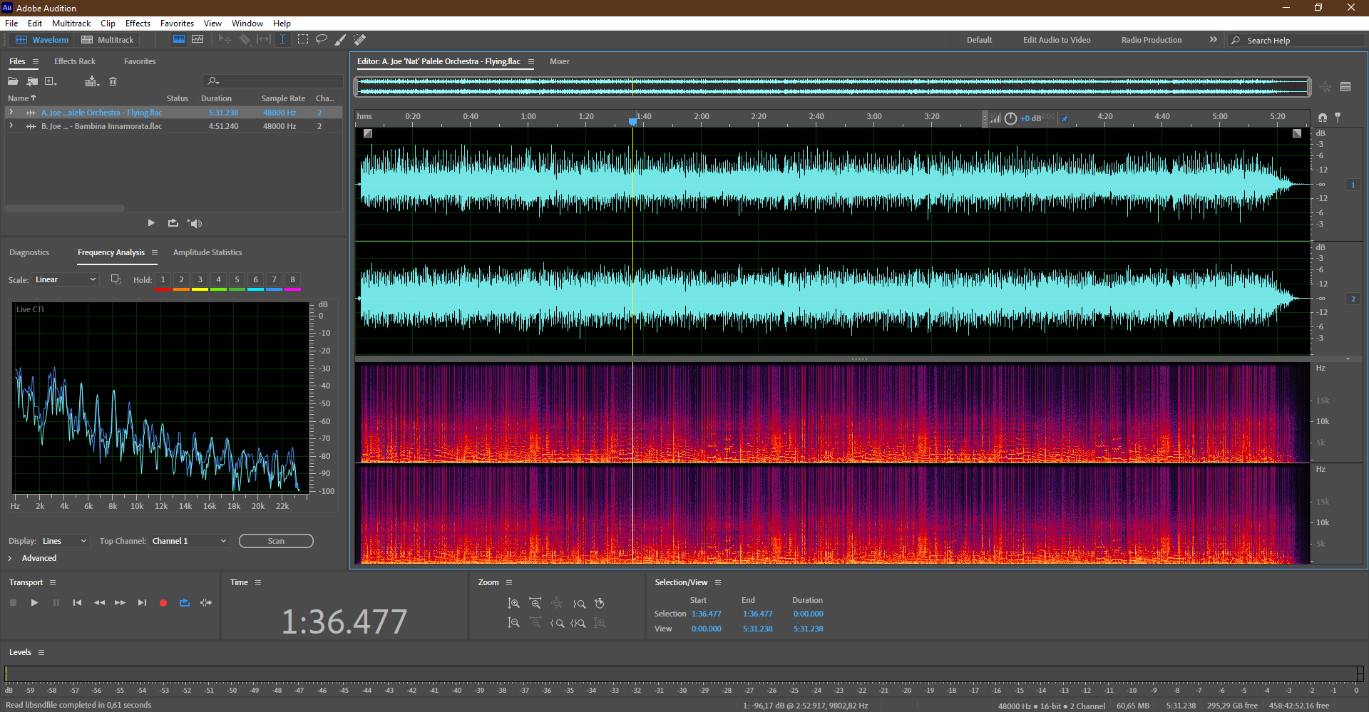Click Zoom In at In Point icon

558,623
